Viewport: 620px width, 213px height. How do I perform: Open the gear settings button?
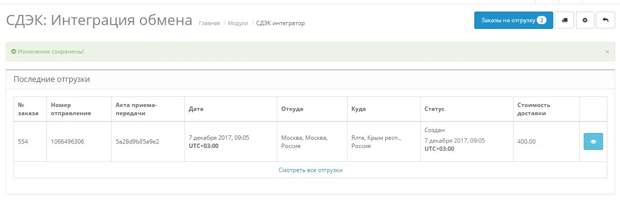tap(585, 20)
